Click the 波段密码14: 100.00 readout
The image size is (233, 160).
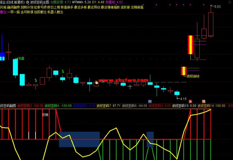211,106
